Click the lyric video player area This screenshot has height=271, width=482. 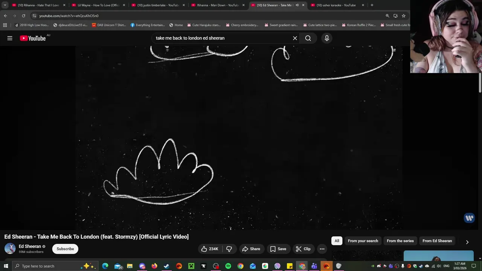[x=239, y=137]
